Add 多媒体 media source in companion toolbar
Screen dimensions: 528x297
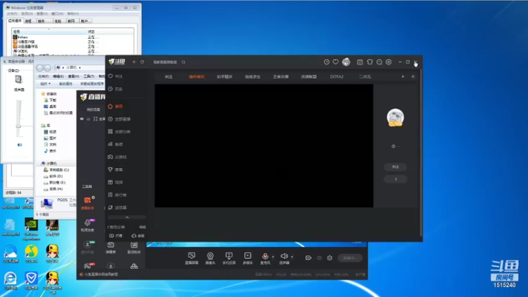pos(247,258)
